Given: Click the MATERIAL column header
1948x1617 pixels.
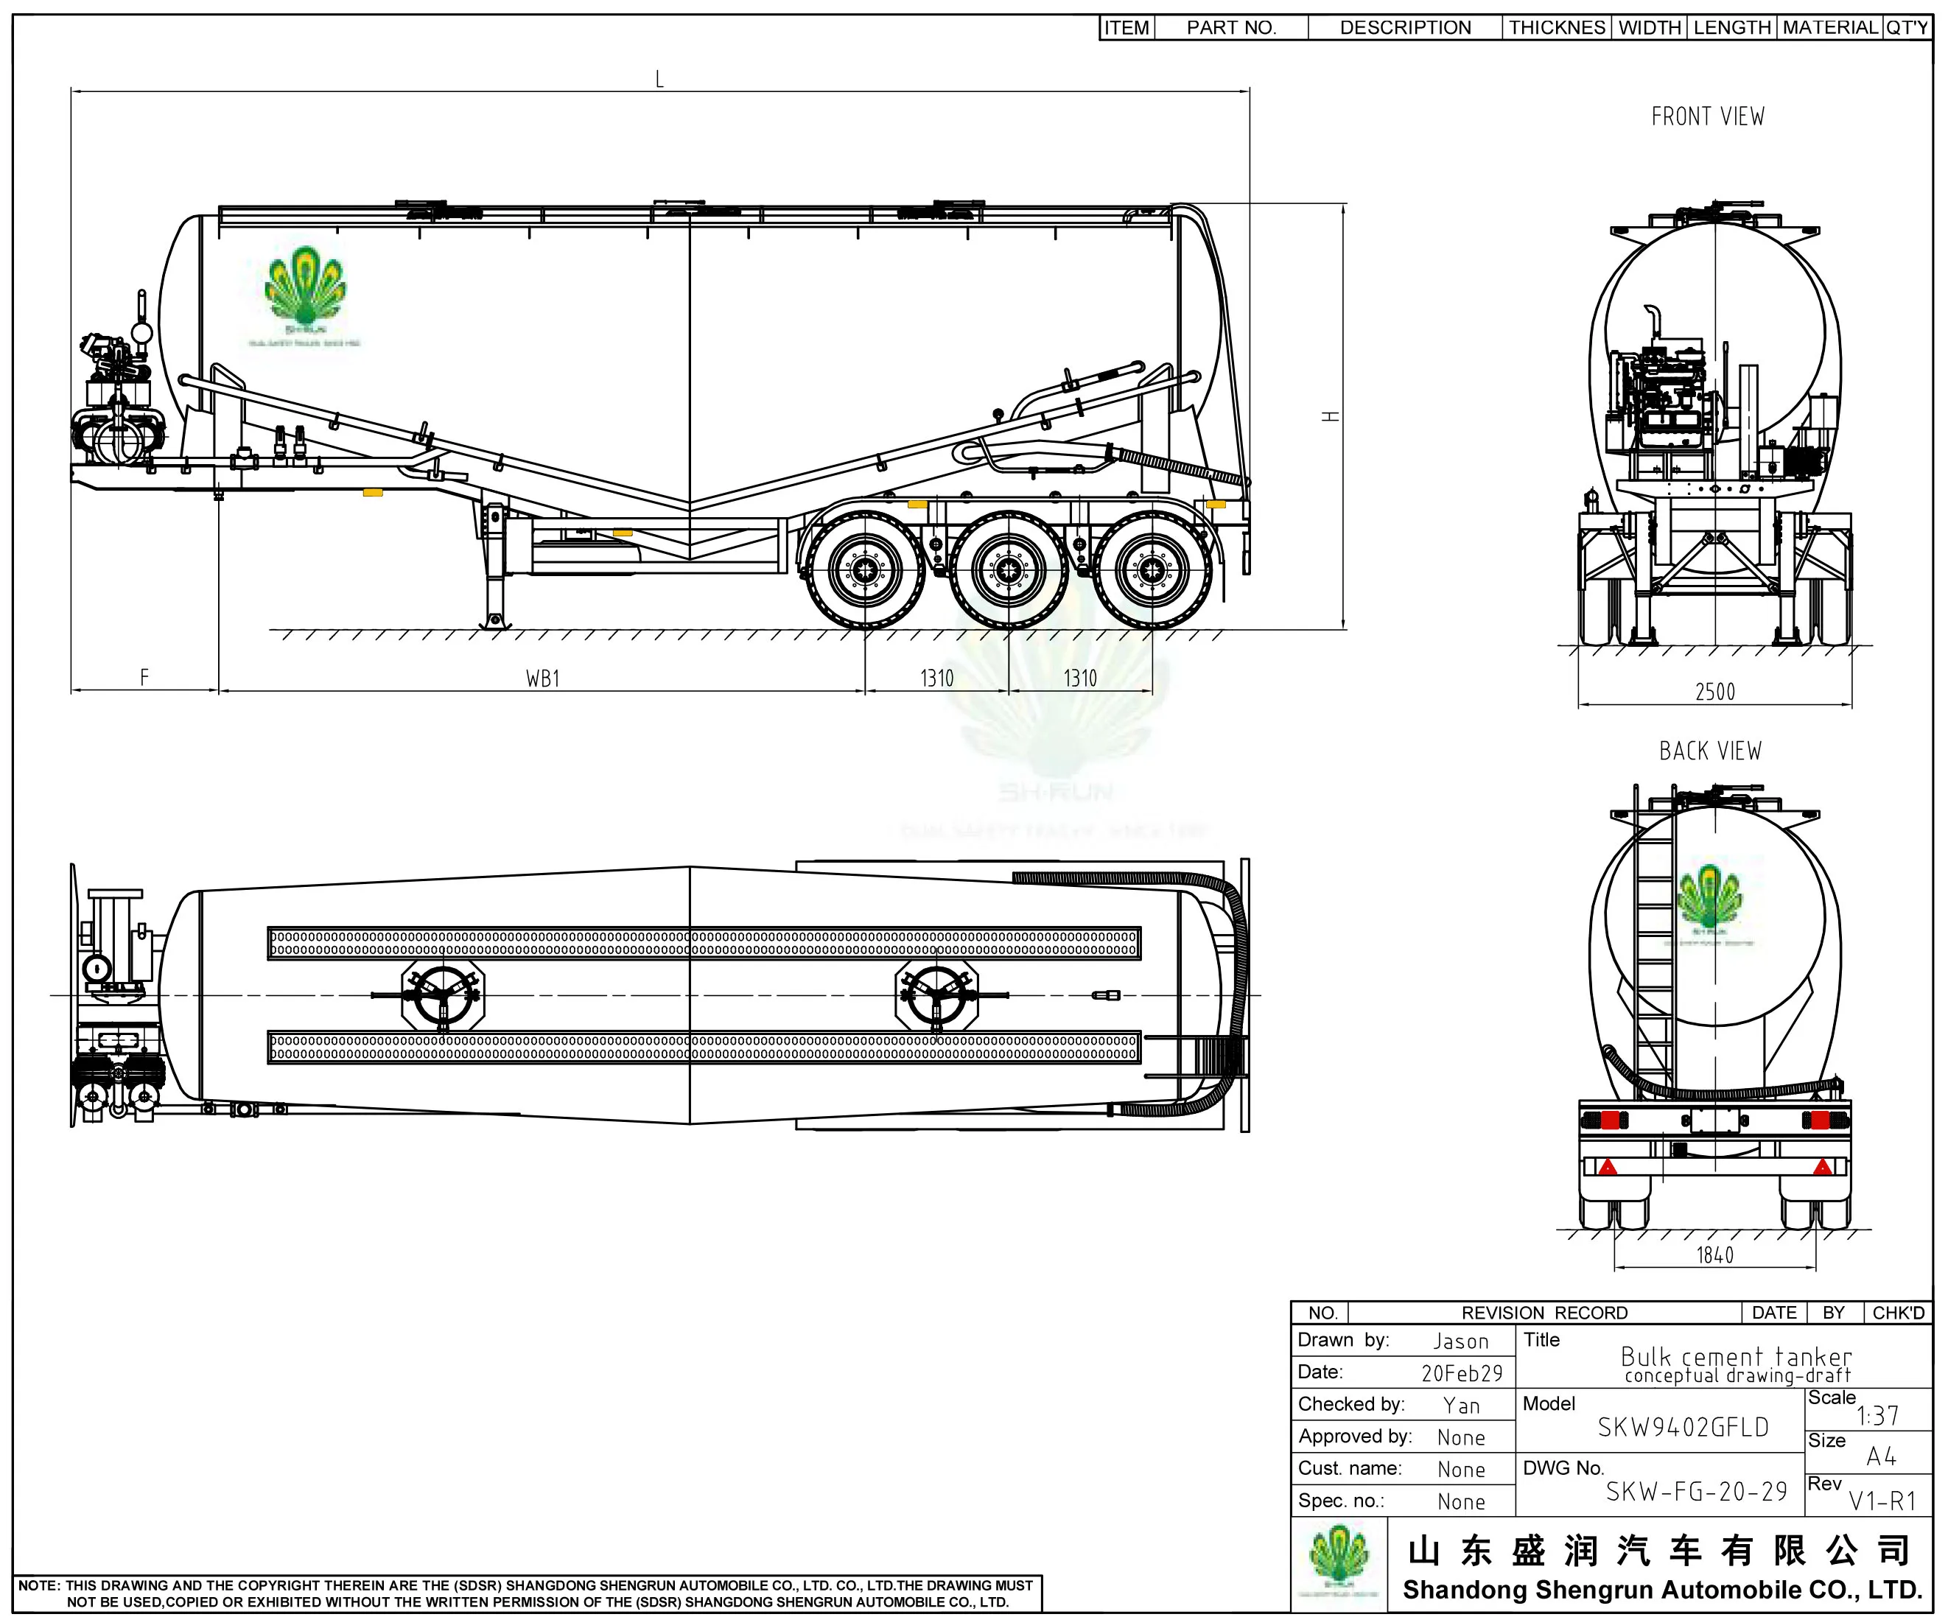Looking at the screenshot, I should 1829,28.
